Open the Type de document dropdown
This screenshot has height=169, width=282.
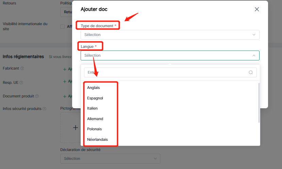tap(170, 35)
